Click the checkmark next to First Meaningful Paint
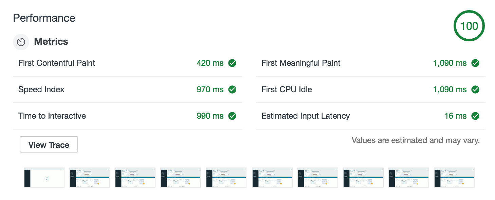The height and width of the screenshot is (200, 495). click(x=475, y=63)
